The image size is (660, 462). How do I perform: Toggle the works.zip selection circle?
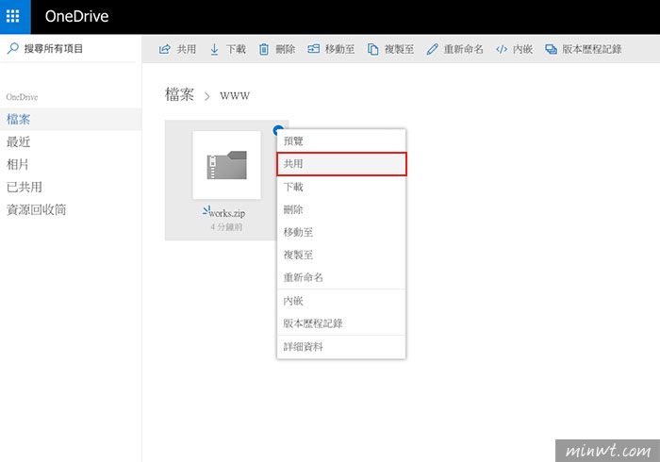coord(277,129)
